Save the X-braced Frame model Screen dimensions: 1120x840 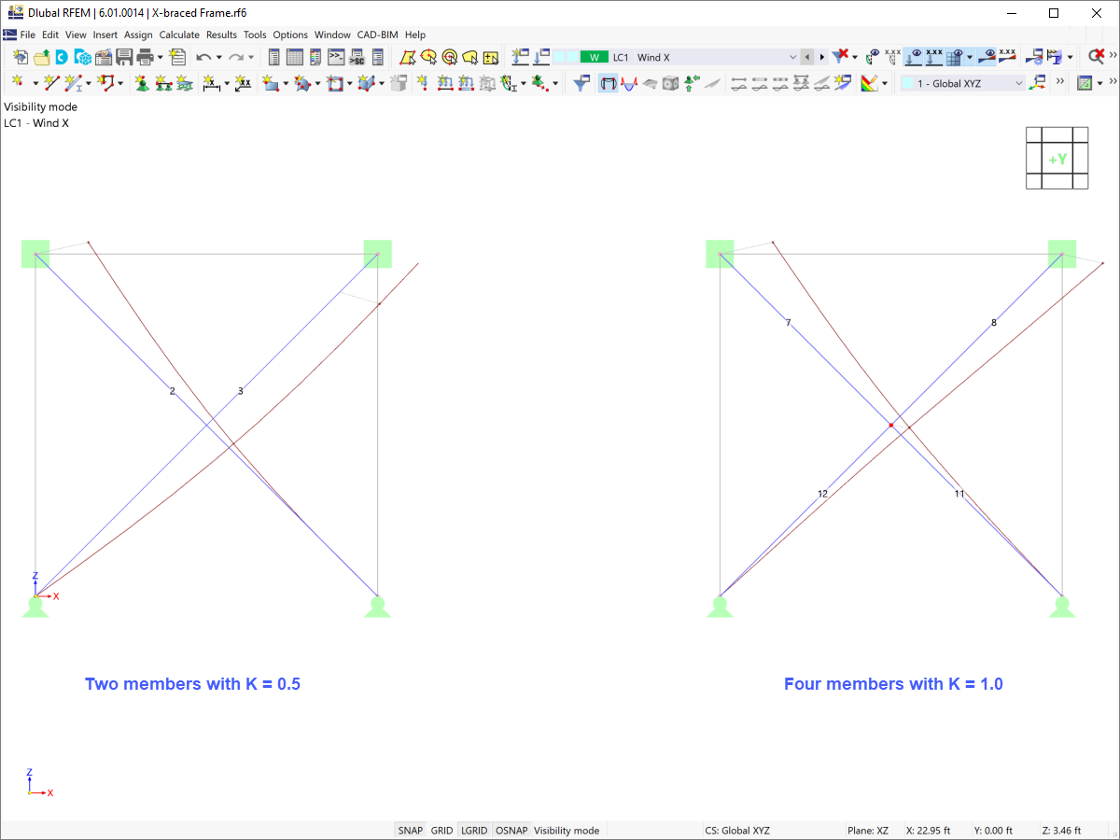click(125, 57)
